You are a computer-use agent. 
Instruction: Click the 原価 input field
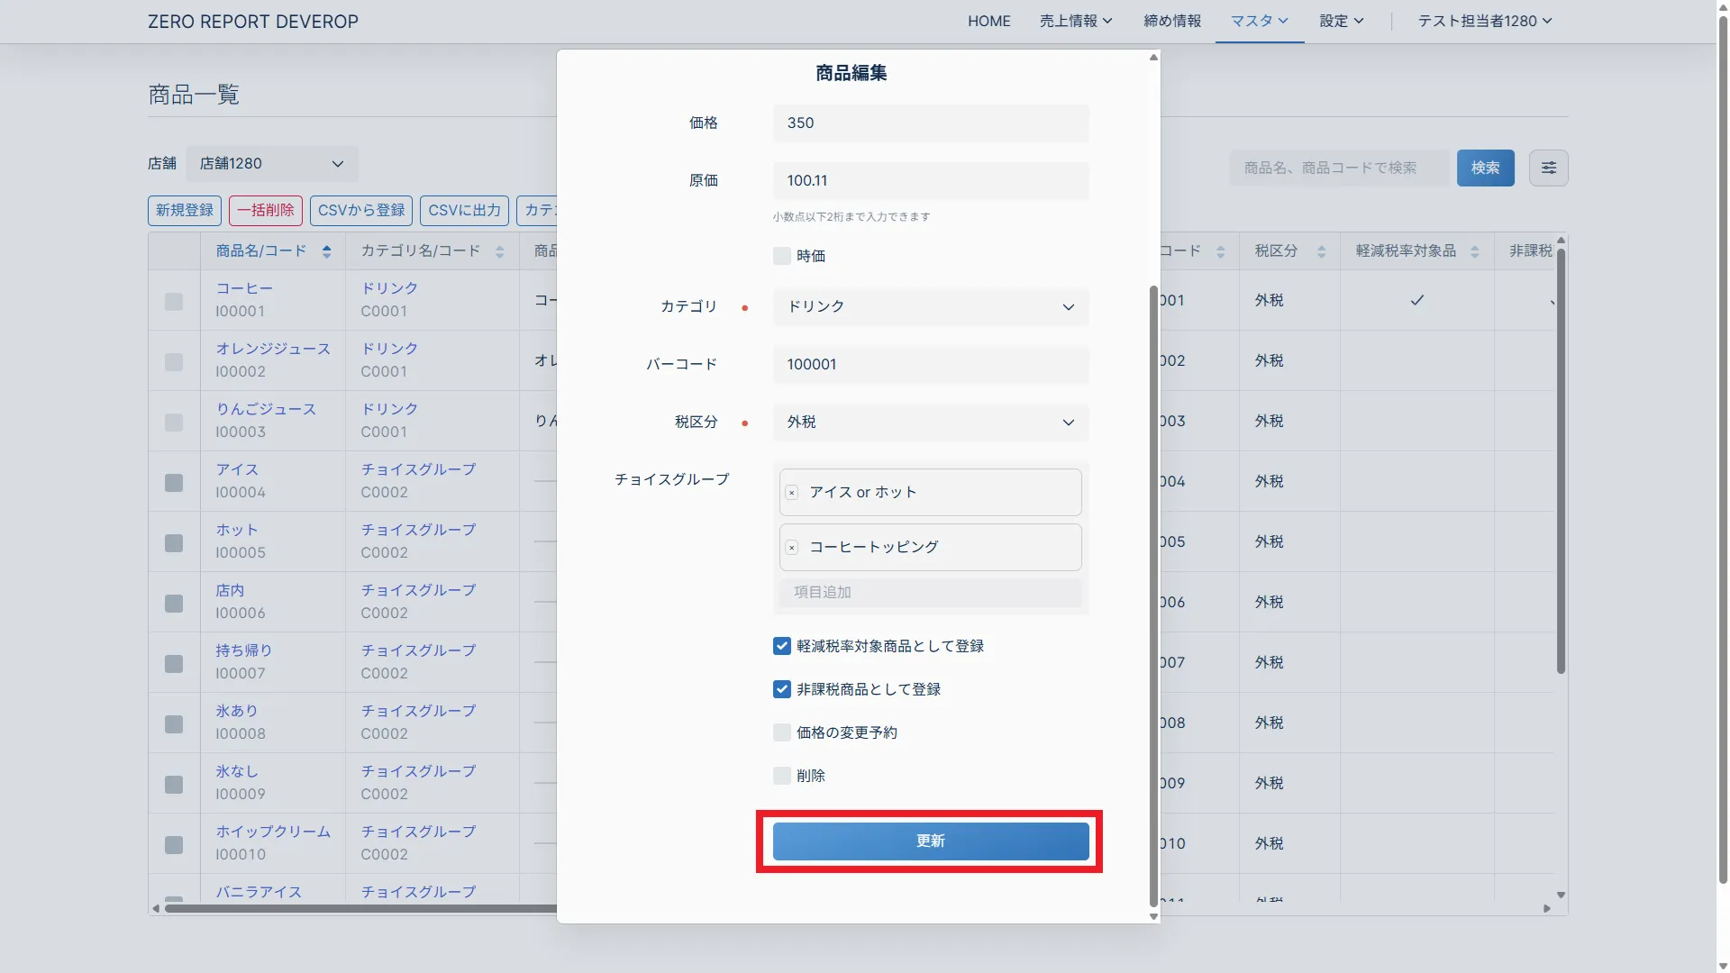click(930, 181)
